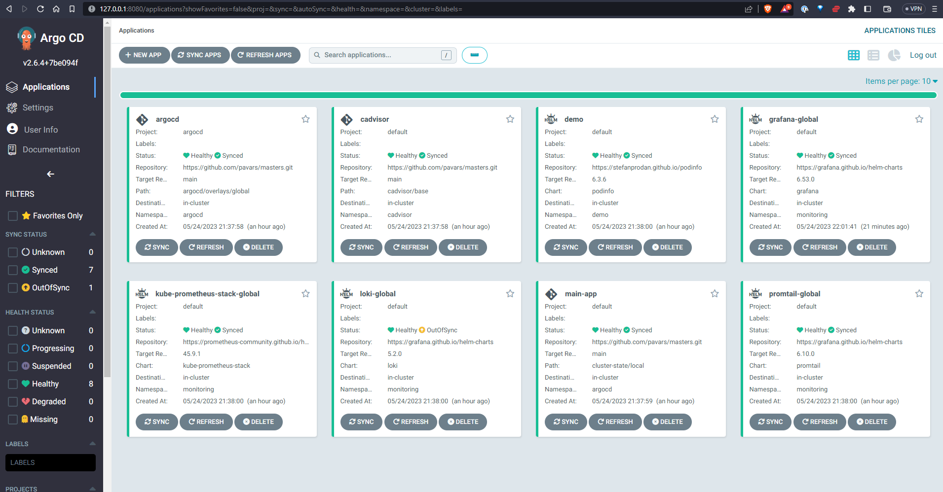This screenshot has width=943, height=492.
Task: Collapse the SYNC STATUS filter section
Action: tap(92, 234)
